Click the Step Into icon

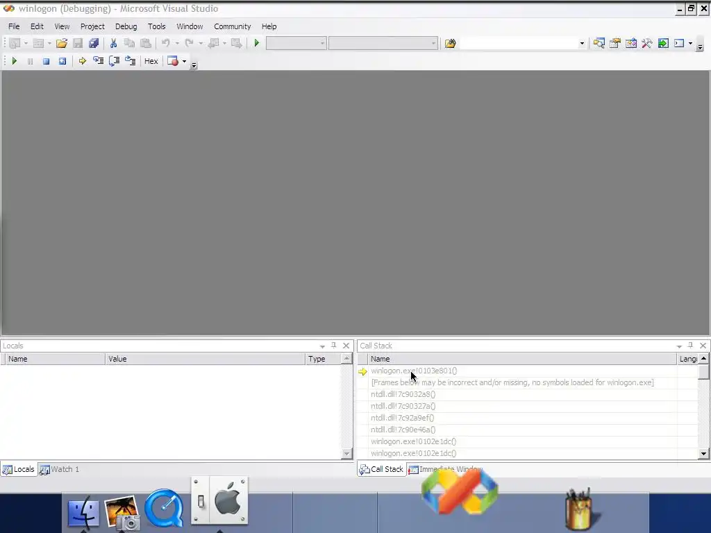pyautogui.click(x=98, y=61)
